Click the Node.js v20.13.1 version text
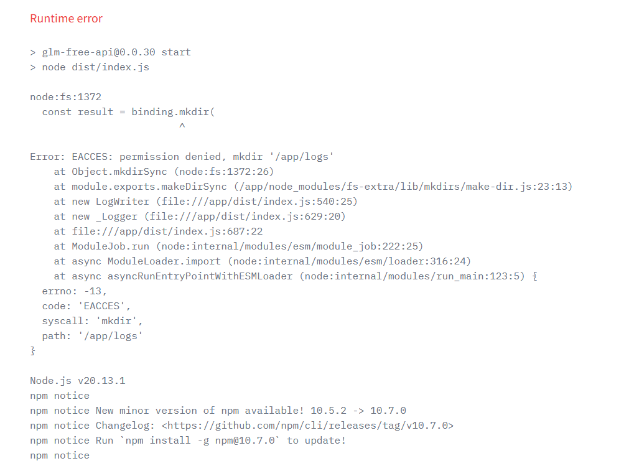 point(78,381)
